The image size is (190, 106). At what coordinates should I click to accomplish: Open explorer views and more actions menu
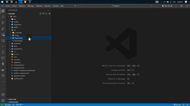pos(48,10)
